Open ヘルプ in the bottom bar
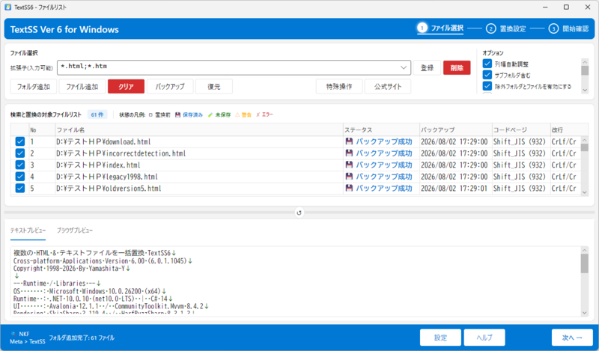Image resolution: width=599 pixels, height=351 pixels. coord(484,338)
